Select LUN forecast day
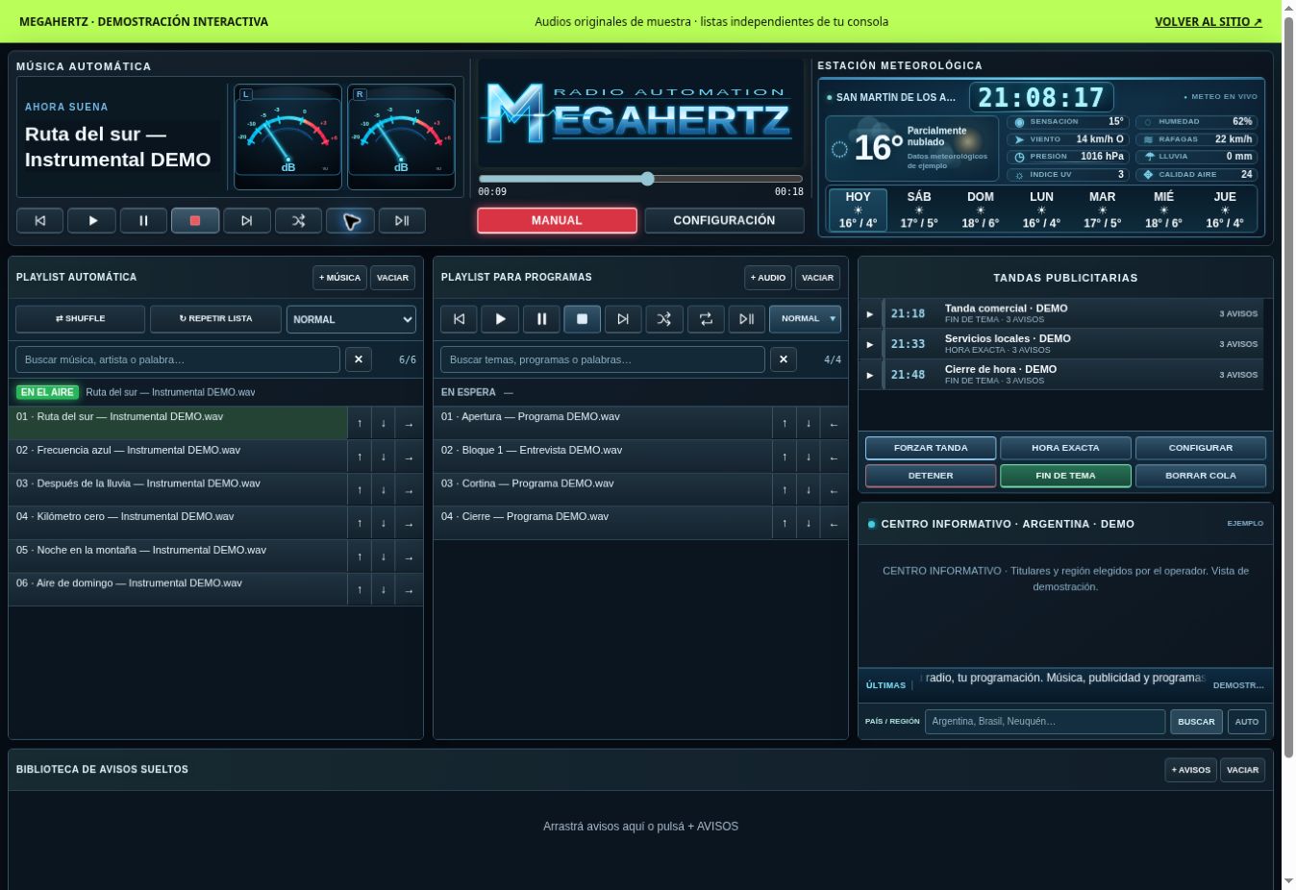The width and height of the screenshot is (1296, 890). (1041, 210)
